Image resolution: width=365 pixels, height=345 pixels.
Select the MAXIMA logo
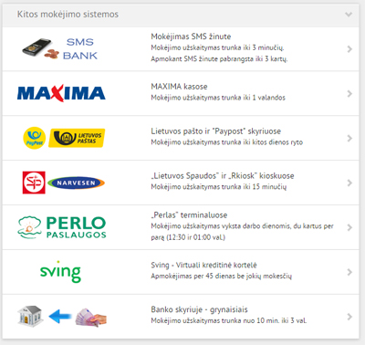click(x=61, y=93)
